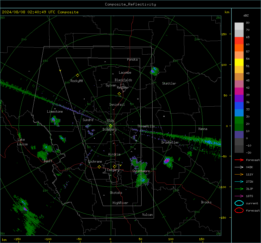Click the Sylvan town label
The height and width of the screenshot is (243, 261).
(111, 85)
